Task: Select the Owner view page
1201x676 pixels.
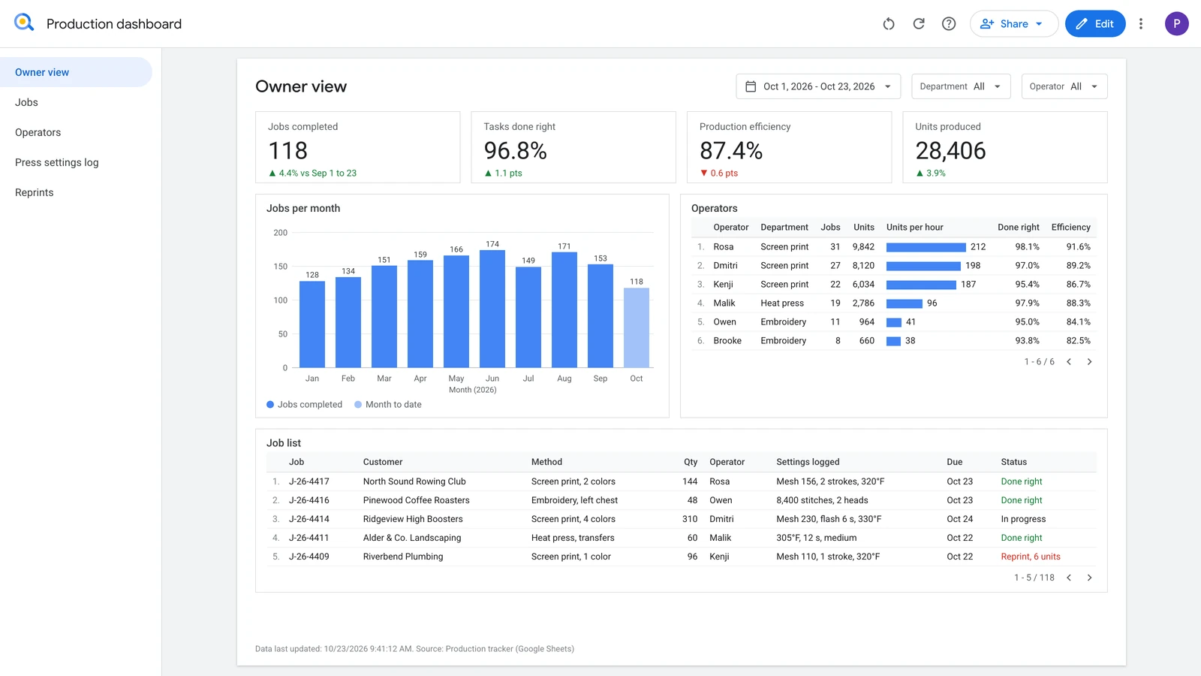Action: [x=76, y=72]
